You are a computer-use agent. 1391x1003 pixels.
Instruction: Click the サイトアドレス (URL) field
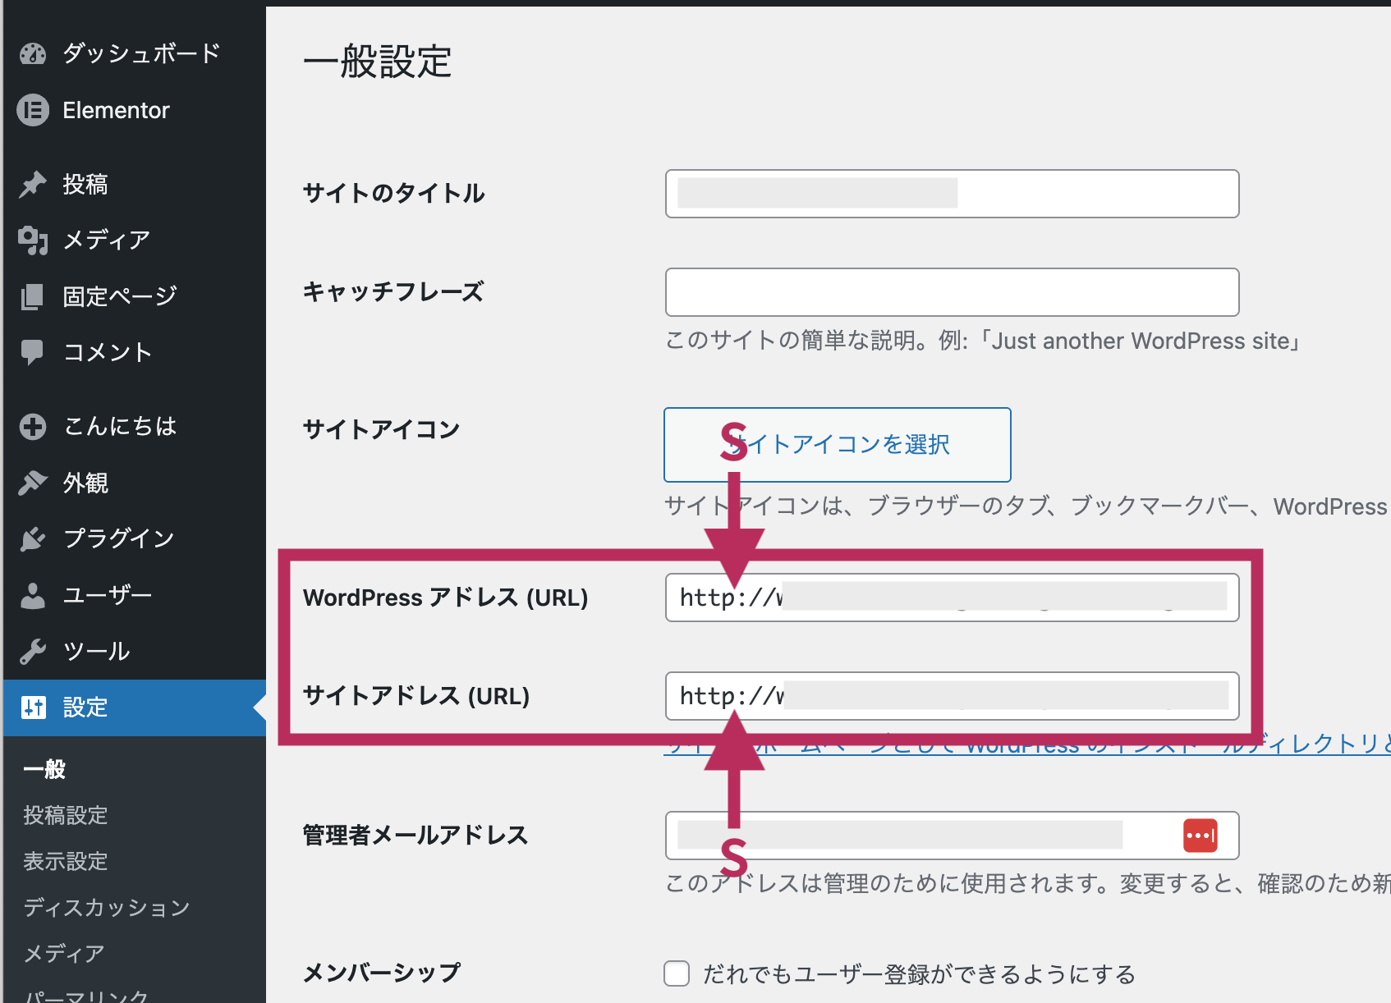(x=951, y=696)
